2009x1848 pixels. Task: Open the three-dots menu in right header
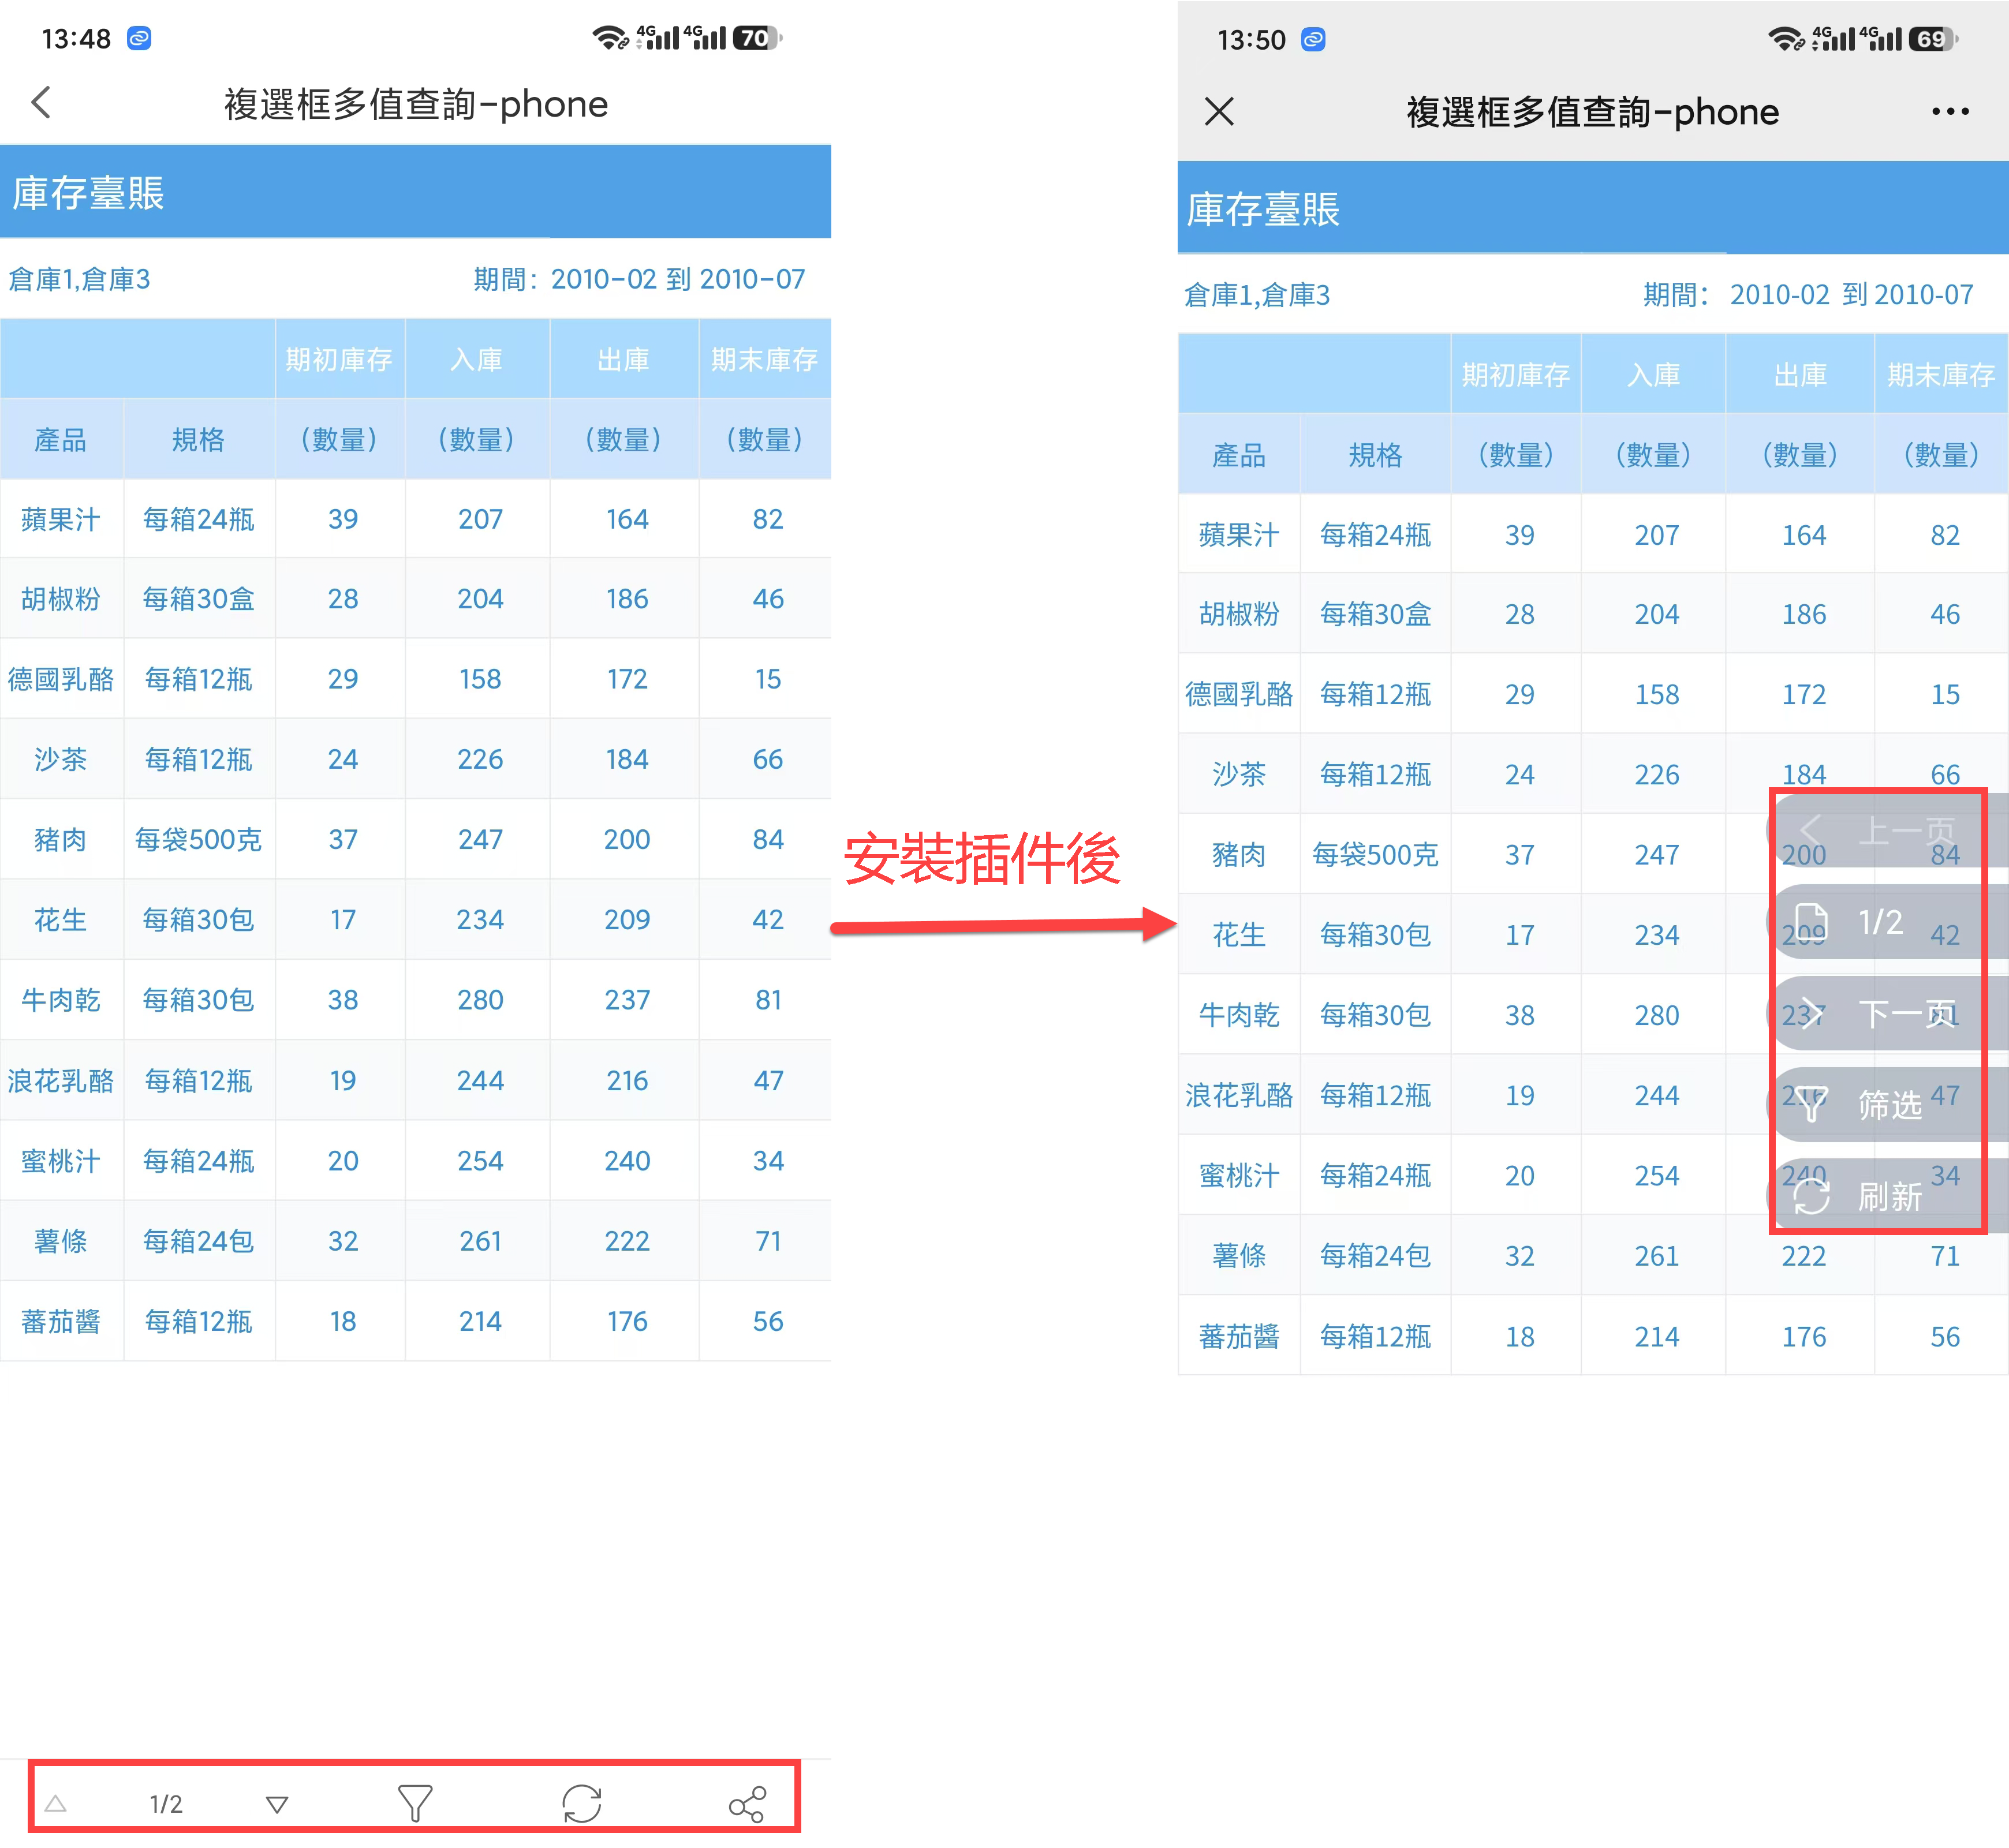coord(1949,111)
